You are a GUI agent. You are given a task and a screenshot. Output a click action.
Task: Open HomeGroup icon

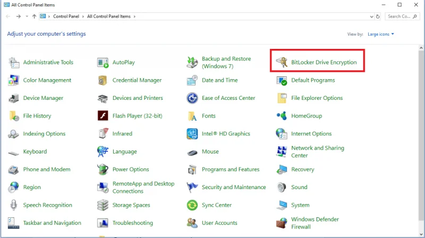[x=282, y=116]
